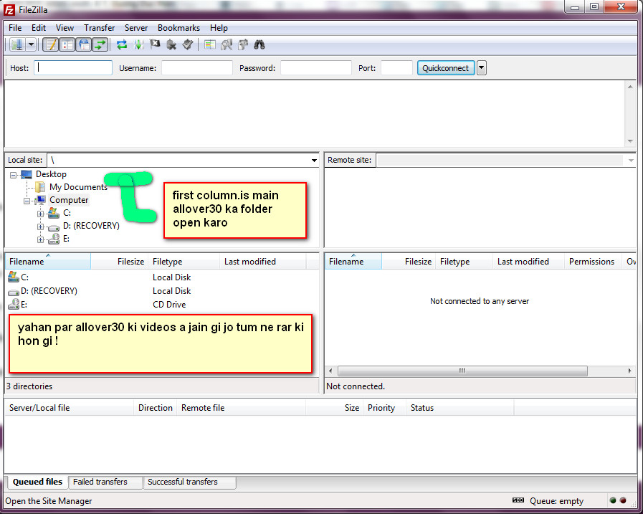Screen dimensions: 643x514
Task: Open the Remote site path dropdown
Action: [631, 160]
